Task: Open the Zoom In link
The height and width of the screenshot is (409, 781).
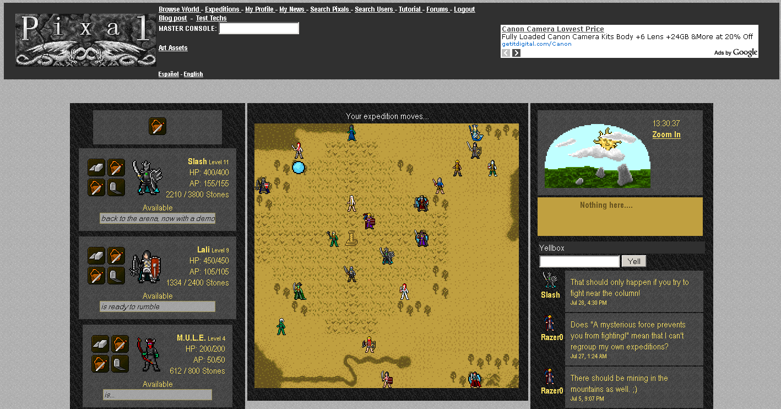Action: 666,134
